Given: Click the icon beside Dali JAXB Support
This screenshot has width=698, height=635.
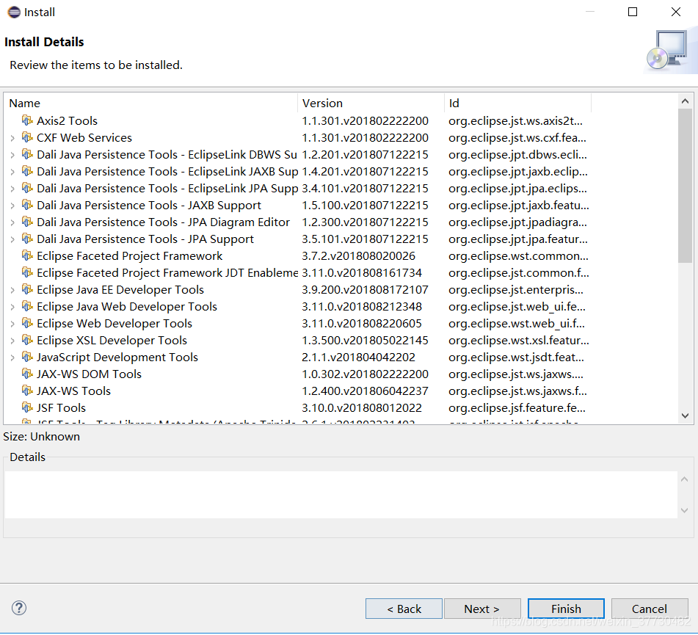Looking at the screenshot, I should coord(27,205).
